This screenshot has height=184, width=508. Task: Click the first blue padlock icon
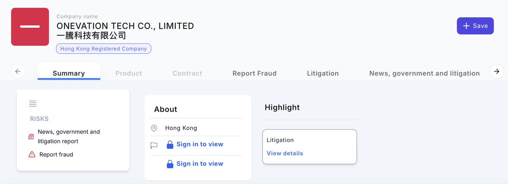coord(170,145)
